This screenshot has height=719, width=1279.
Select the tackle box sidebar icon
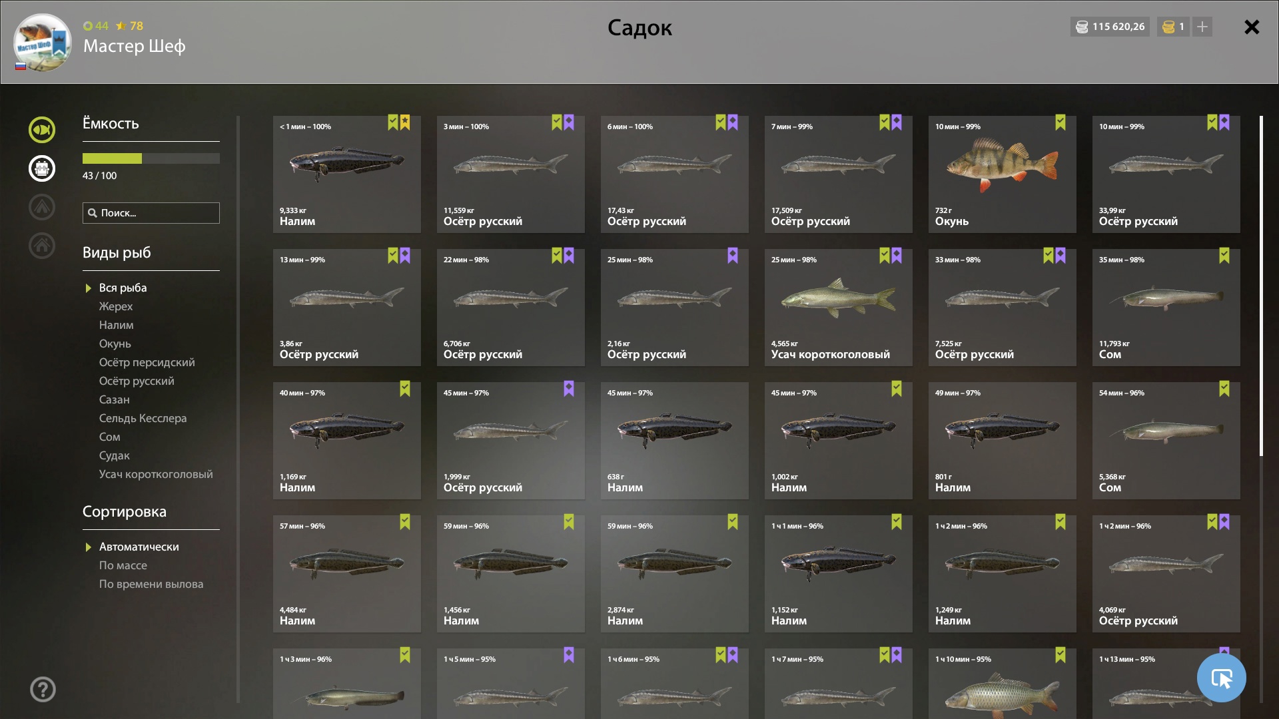[x=42, y=168]
